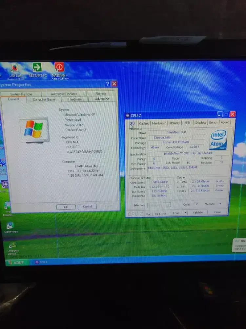Click the Bus Speed value in CPU-Z
The image size is (246, 329).
159,191
